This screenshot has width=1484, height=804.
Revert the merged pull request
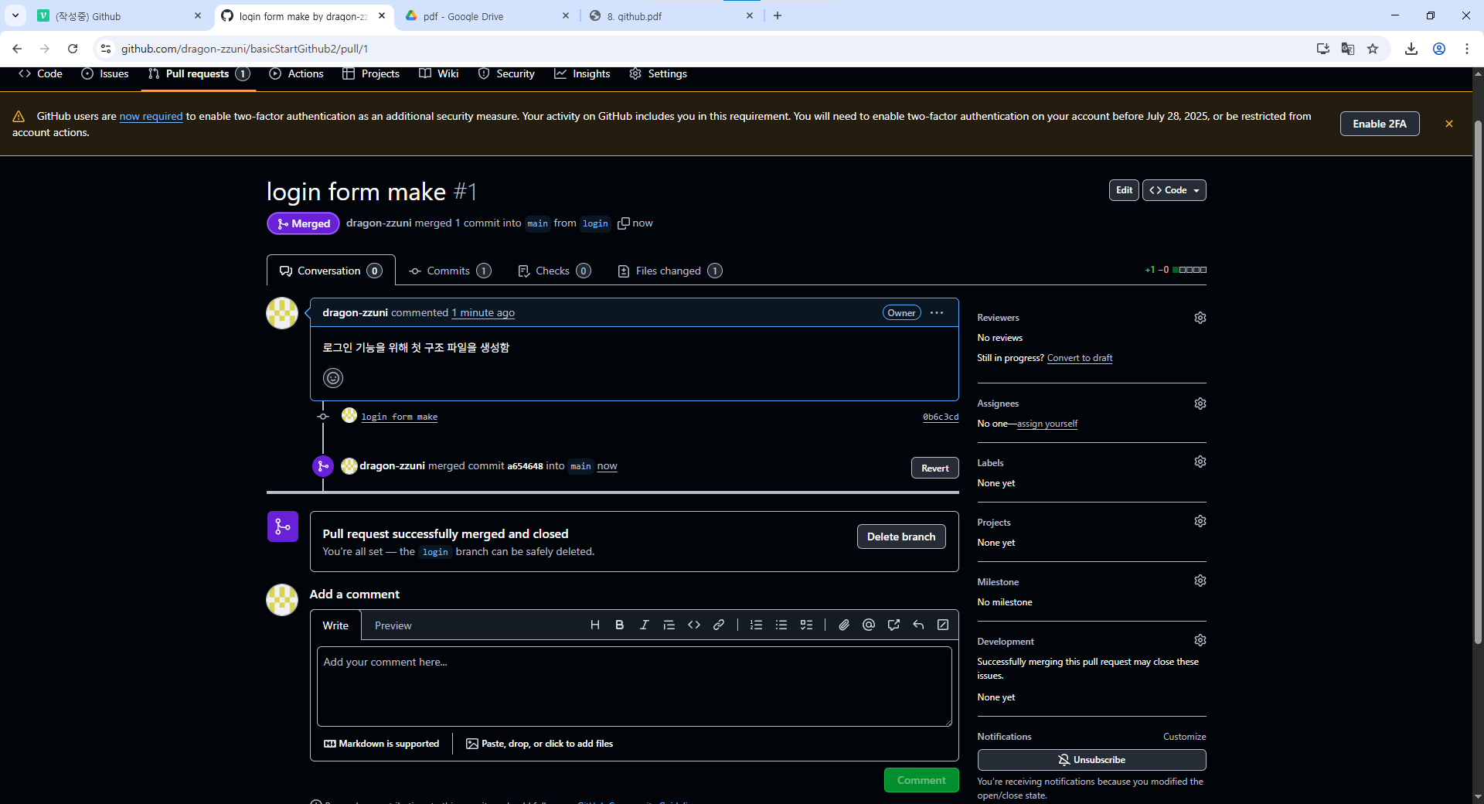pyautogui.click(x=935, y=468)
